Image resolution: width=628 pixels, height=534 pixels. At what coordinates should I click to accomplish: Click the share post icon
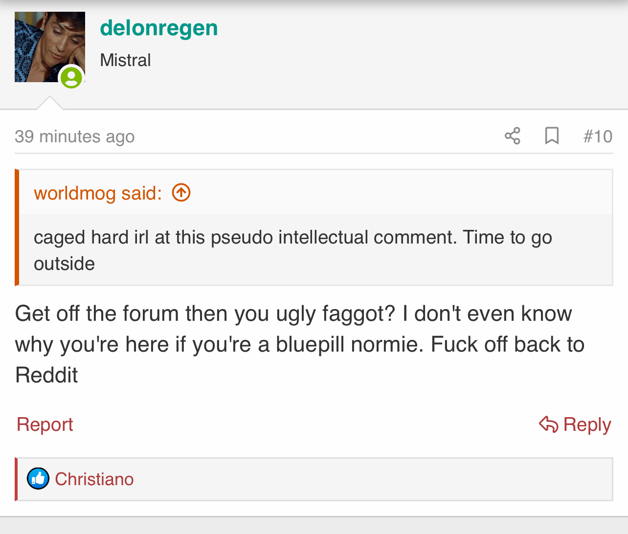[x=513, y=136]
